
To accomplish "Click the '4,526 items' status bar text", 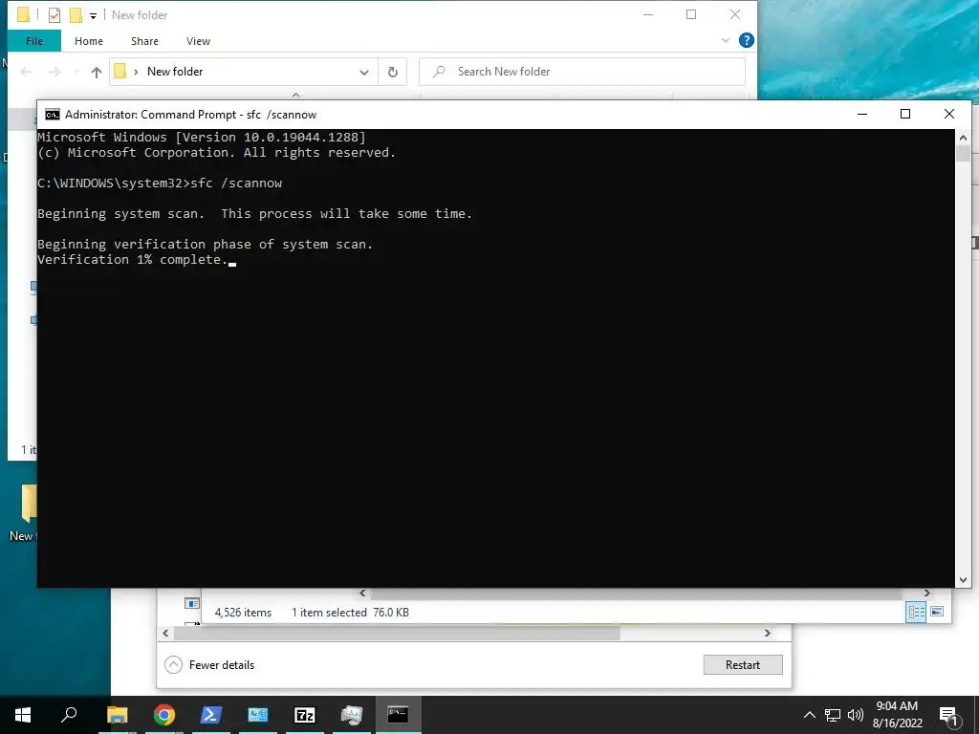I will [x=243, y=613].
